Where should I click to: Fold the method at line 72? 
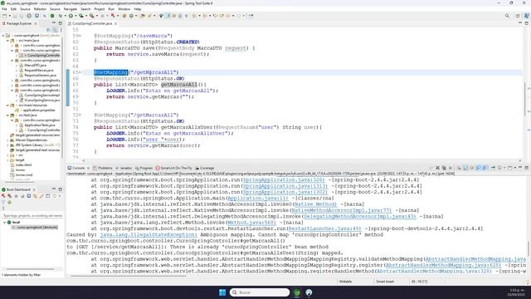(80, 115)
